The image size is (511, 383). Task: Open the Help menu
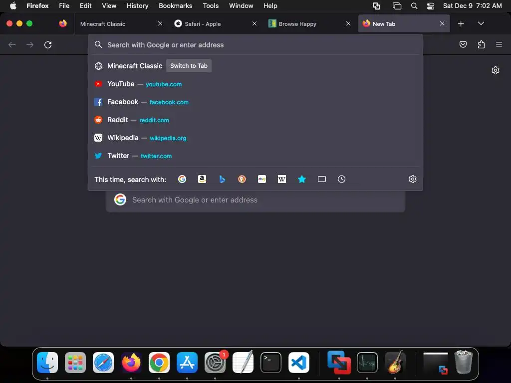click(270, 5)
